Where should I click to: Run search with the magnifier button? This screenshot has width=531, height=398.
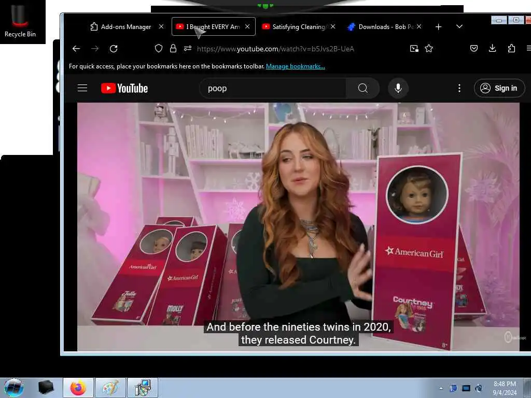[363, 88]
